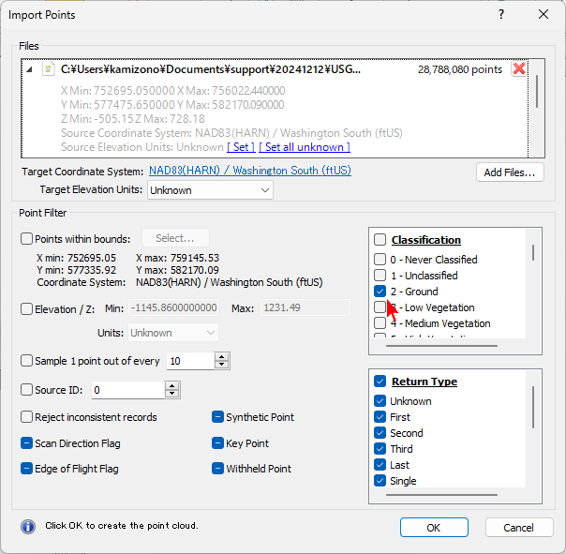Click the Set source elevation link

coord(242,147)
